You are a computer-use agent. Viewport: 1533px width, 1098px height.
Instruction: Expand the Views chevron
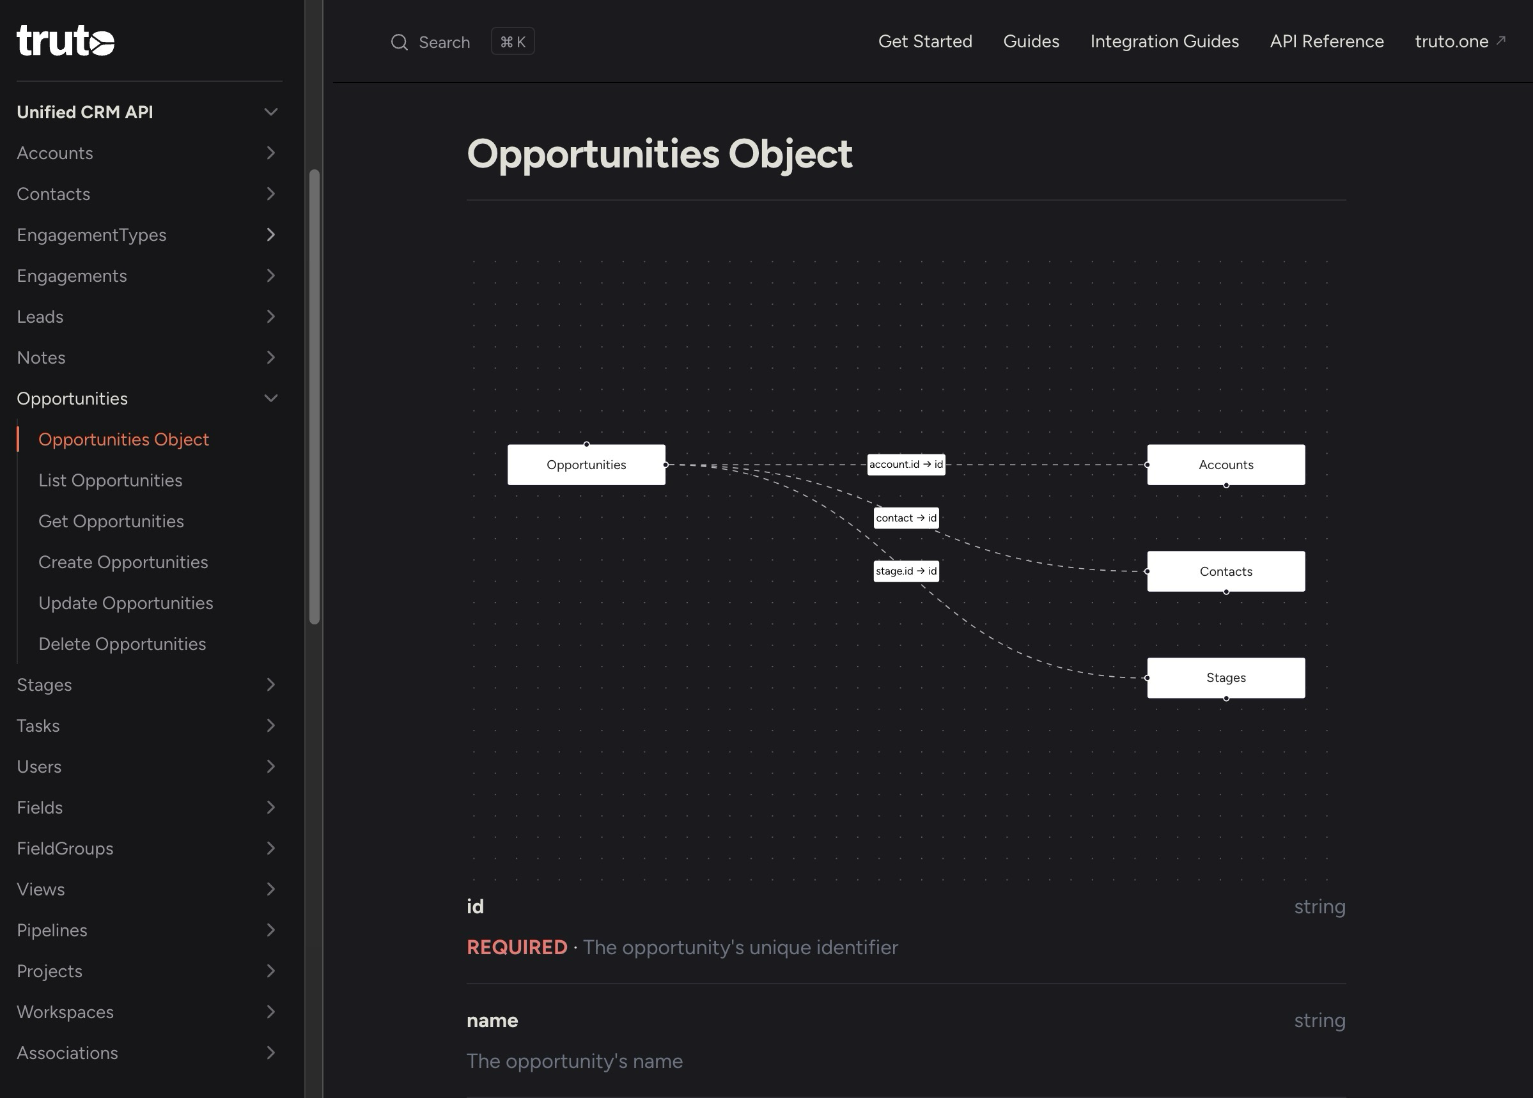270,889
